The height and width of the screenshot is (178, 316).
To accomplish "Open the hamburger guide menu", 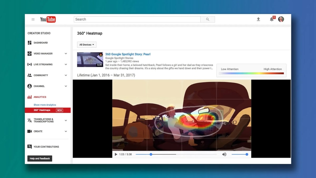I will pos(33,19).
